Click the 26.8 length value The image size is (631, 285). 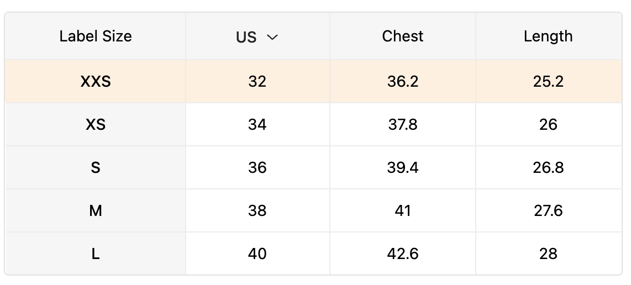[548, 168]
